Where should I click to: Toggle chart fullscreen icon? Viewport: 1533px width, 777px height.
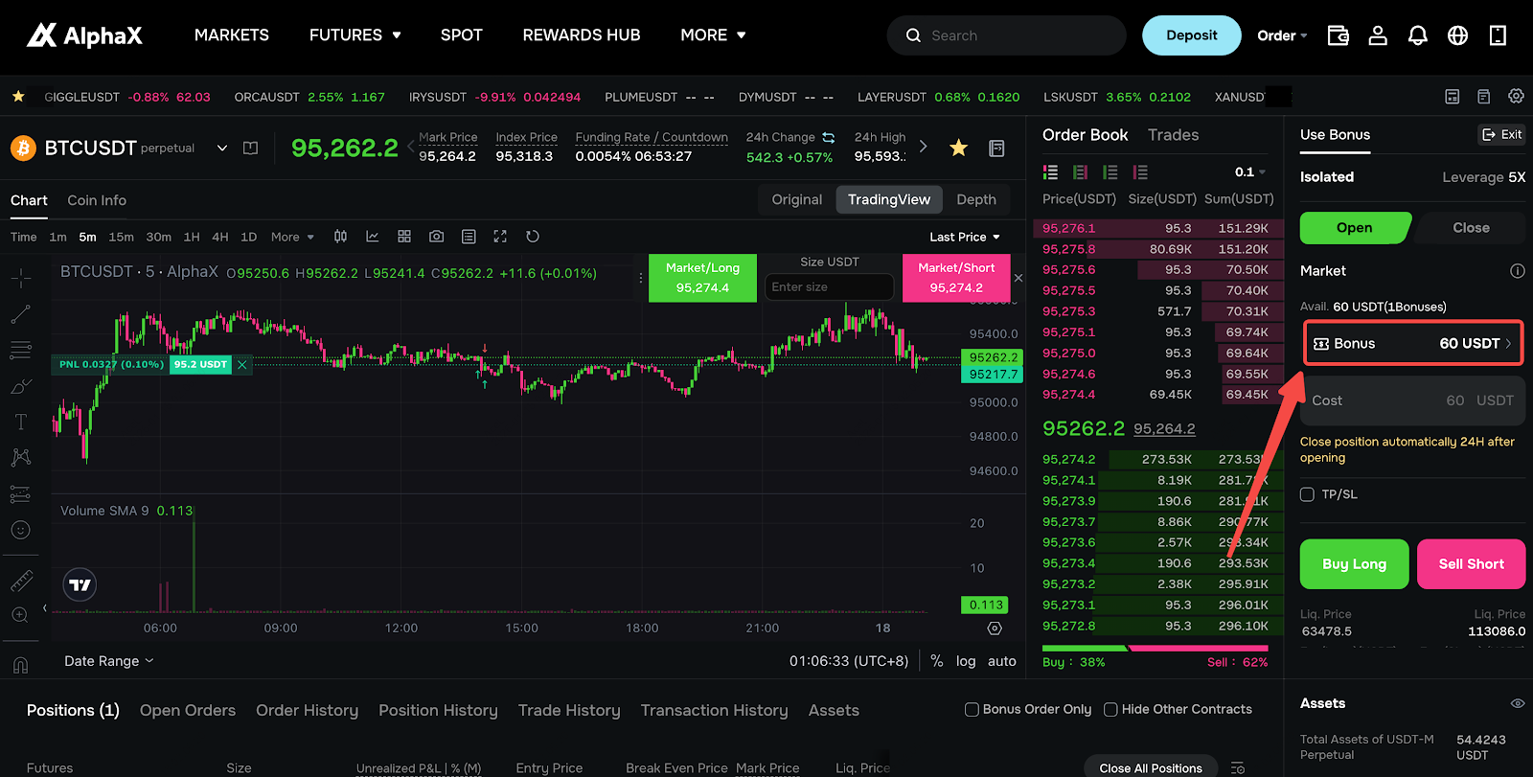[500, 237]
